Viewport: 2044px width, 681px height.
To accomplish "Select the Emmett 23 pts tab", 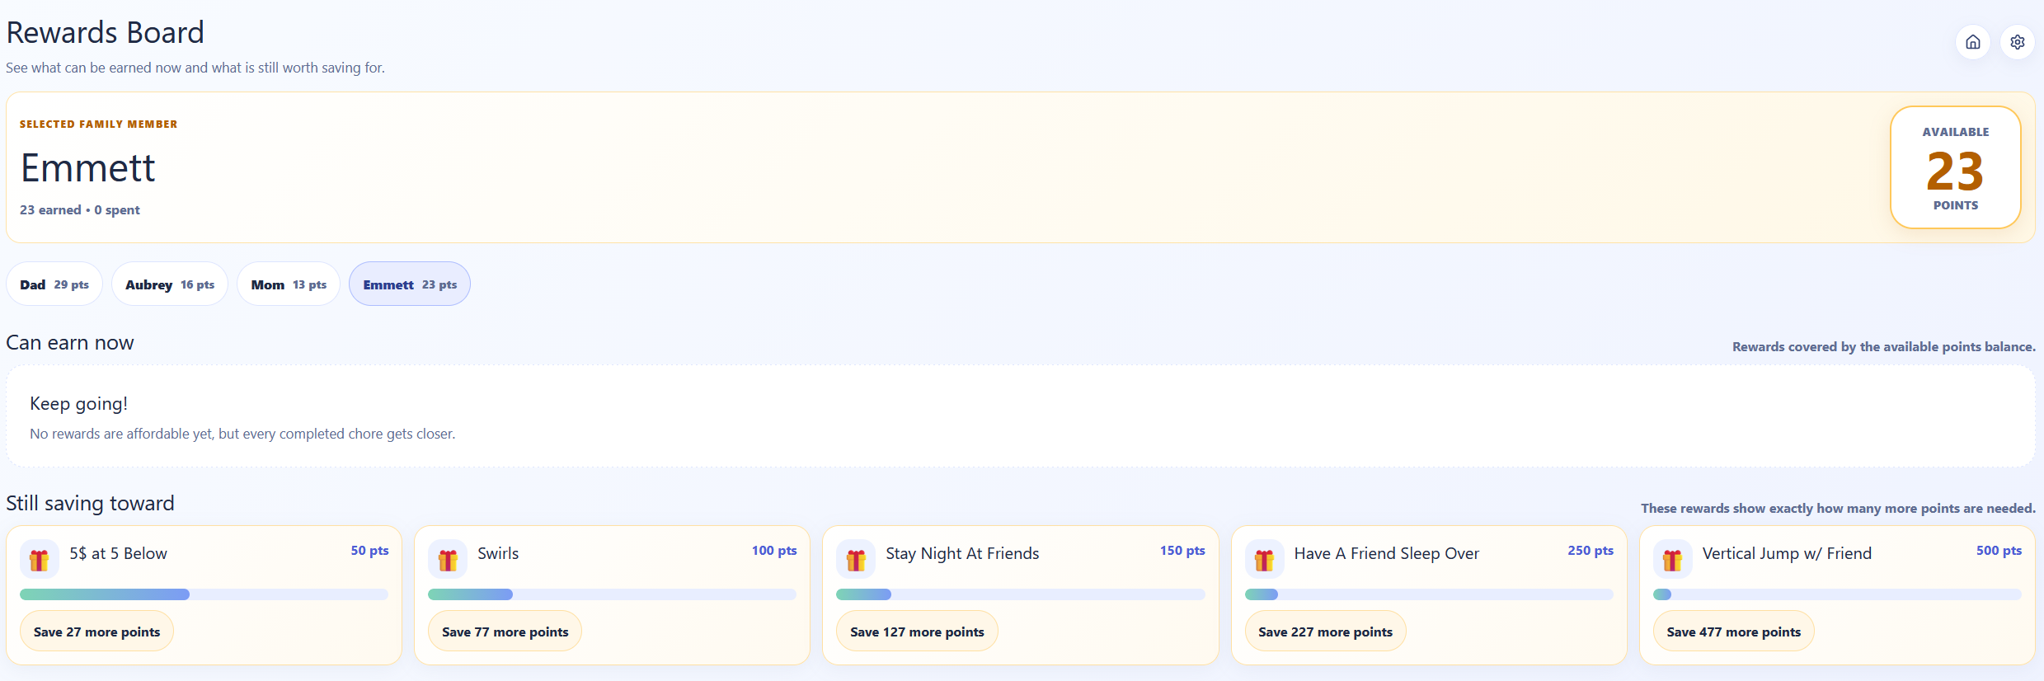I will 410,284.
